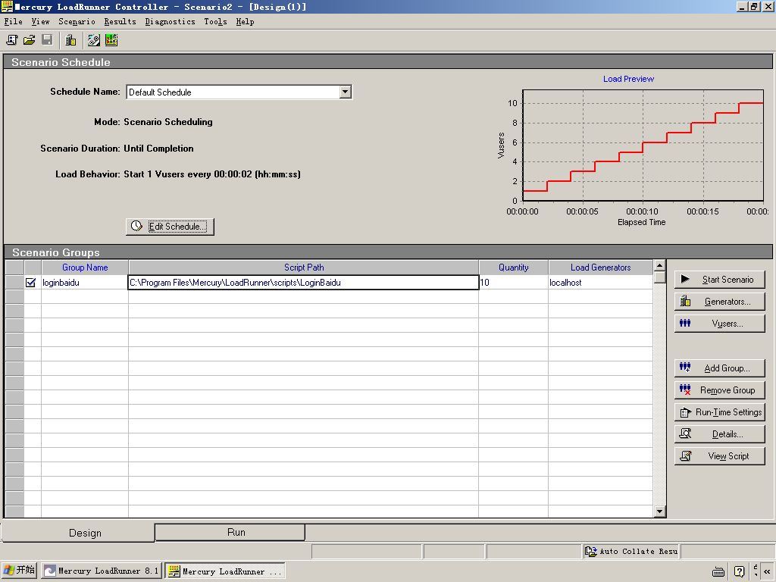Click the Quantity column header
Viewport: 776px width, 582px height.
[x=513, y=268]
